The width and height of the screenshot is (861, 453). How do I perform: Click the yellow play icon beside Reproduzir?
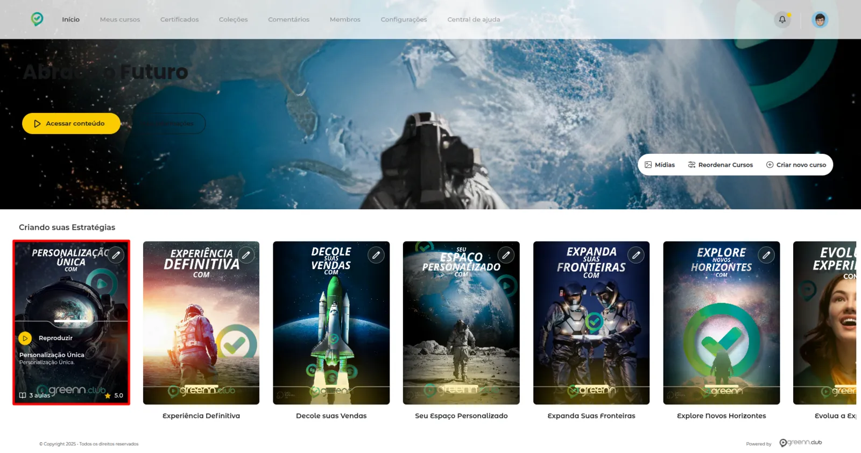25,338
